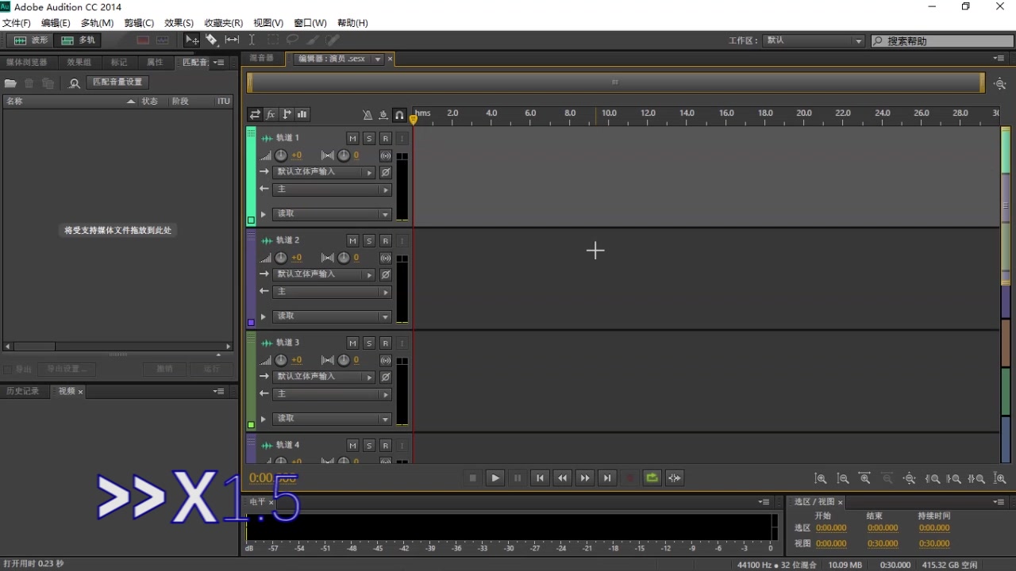Zoom out full icon

click(910, 478)
